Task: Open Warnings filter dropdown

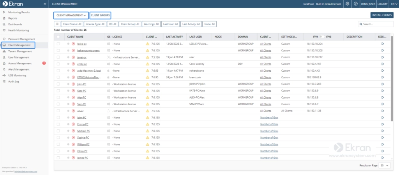Action: [x=151, y=24]
